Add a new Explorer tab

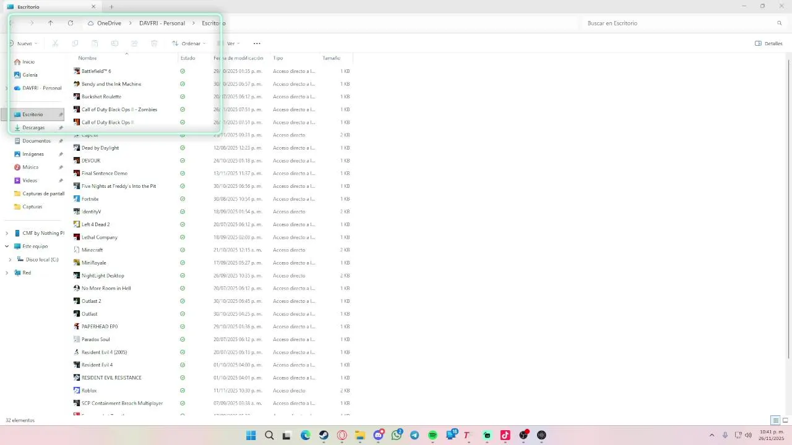[111, 6]
